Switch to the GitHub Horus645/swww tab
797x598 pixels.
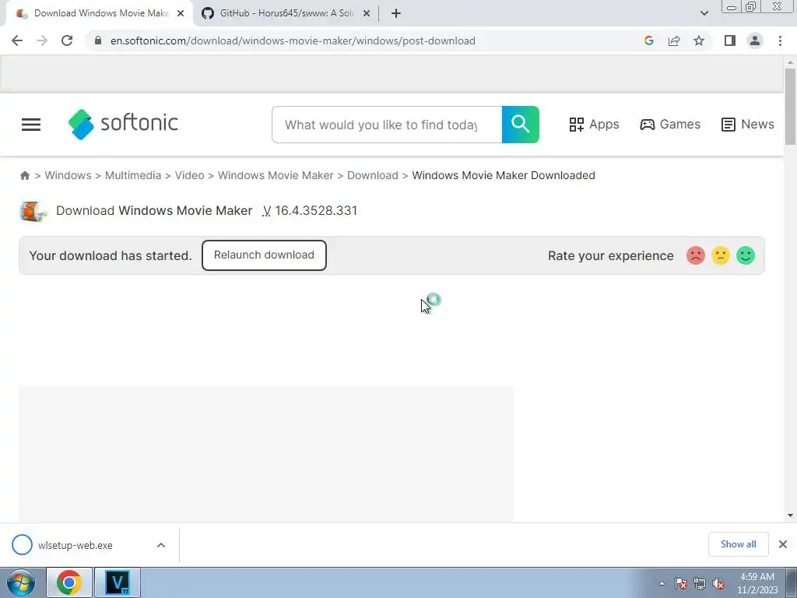pyautogui.click(x=286, y=13)
